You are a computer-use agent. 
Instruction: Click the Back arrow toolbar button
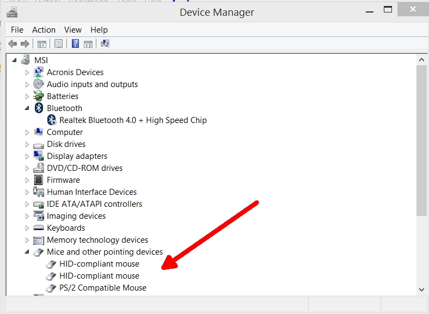(x=13, y=44)
